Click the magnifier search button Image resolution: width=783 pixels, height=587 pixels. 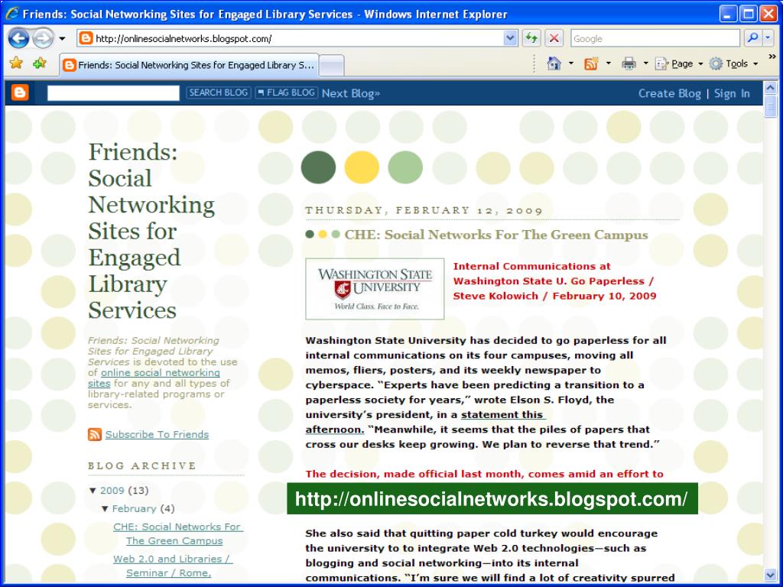point(752,38)
